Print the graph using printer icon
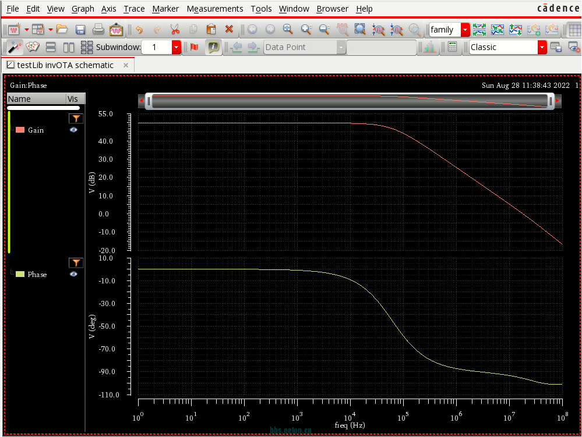The image size is (582, 437). click(98, 29)
